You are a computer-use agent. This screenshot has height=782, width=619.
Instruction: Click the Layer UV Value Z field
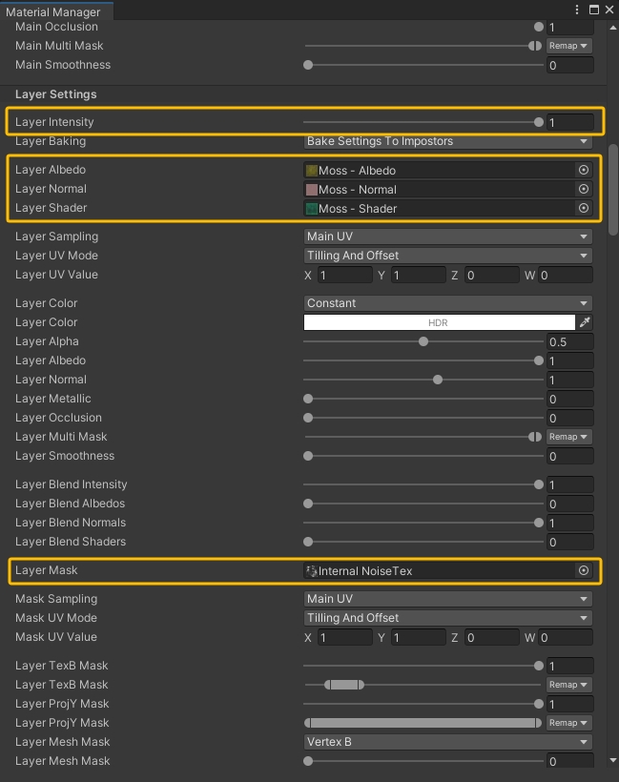492,275
